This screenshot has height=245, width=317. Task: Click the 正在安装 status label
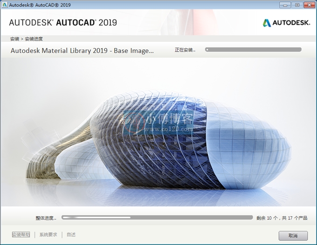[x=185, y=50]
